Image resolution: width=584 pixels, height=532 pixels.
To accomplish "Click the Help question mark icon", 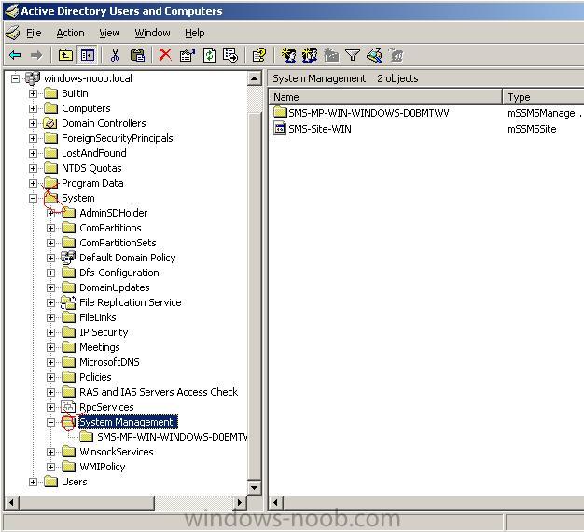I will coord(258,55).
